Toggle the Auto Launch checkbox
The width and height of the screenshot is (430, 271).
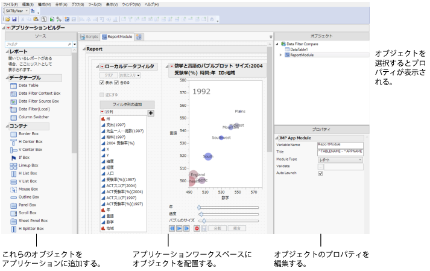(320, 174)
